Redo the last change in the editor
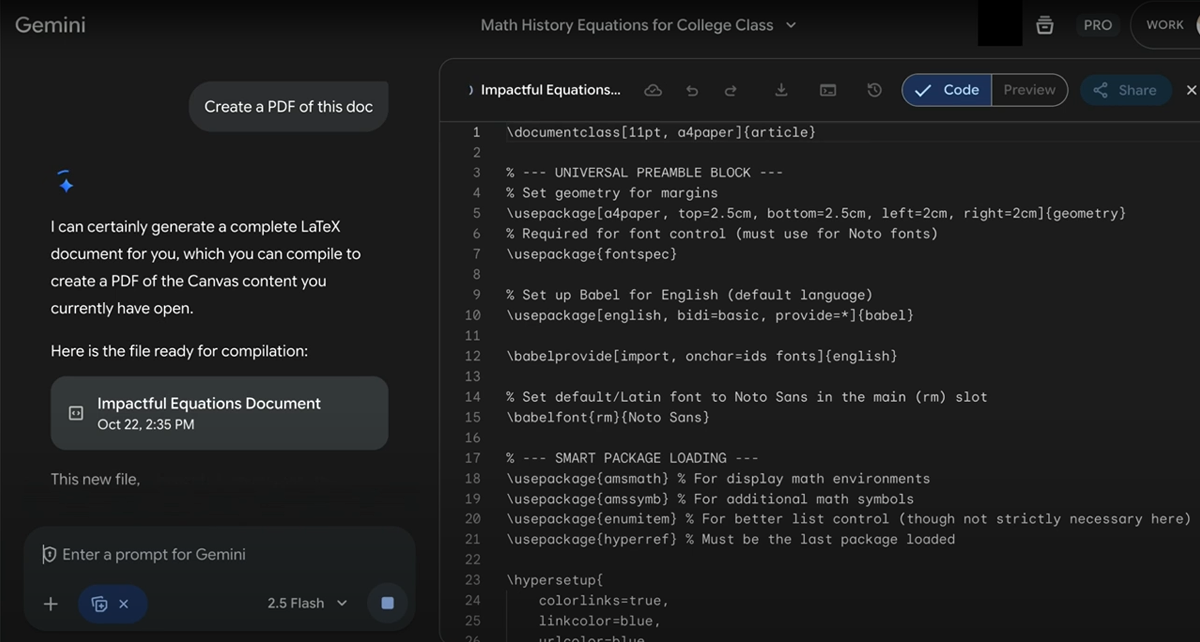1200x642 pixels. tap(731, 91)
